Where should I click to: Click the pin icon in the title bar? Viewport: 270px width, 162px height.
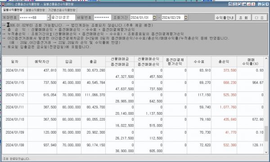tap(244, 4)
